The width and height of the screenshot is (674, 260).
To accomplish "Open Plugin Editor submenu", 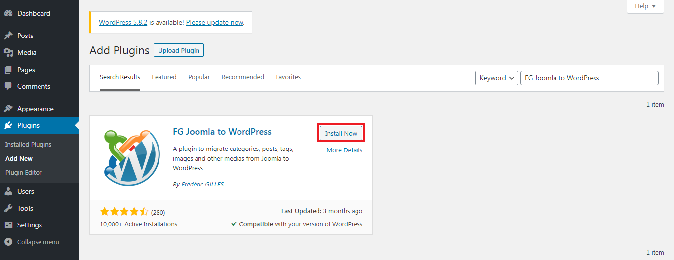I will tap(24, 172).
